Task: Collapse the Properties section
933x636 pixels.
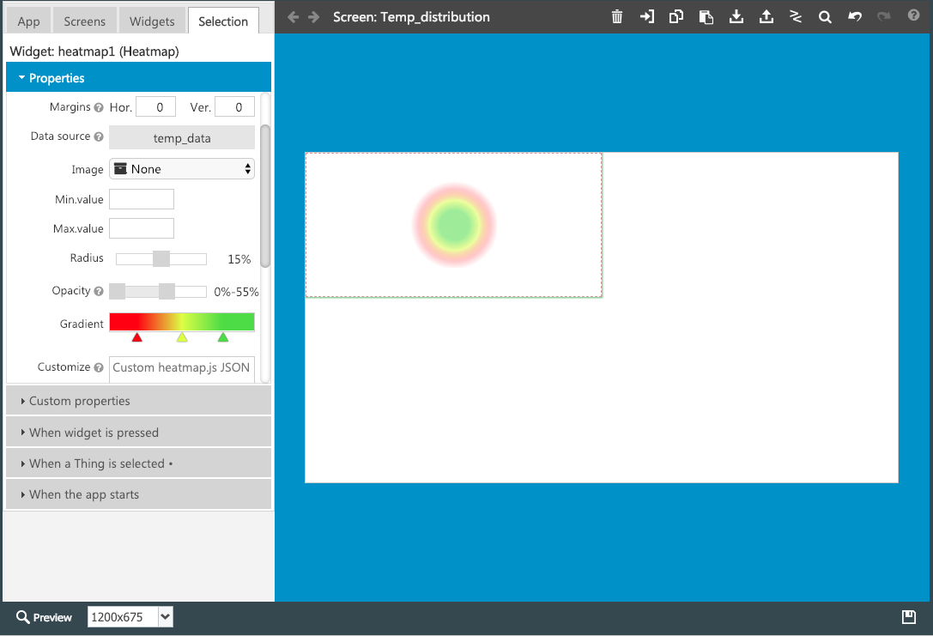Action: click(56, 77)
